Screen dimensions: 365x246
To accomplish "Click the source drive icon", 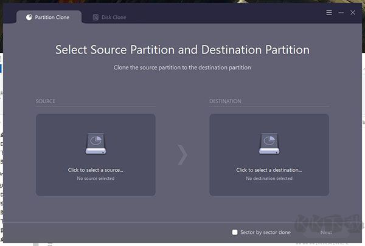I will [x=96, y=143].
